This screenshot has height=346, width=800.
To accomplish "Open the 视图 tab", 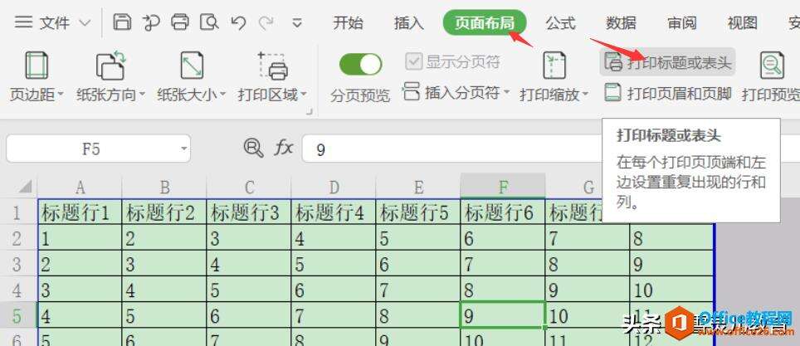I will (x=743, y=23).
